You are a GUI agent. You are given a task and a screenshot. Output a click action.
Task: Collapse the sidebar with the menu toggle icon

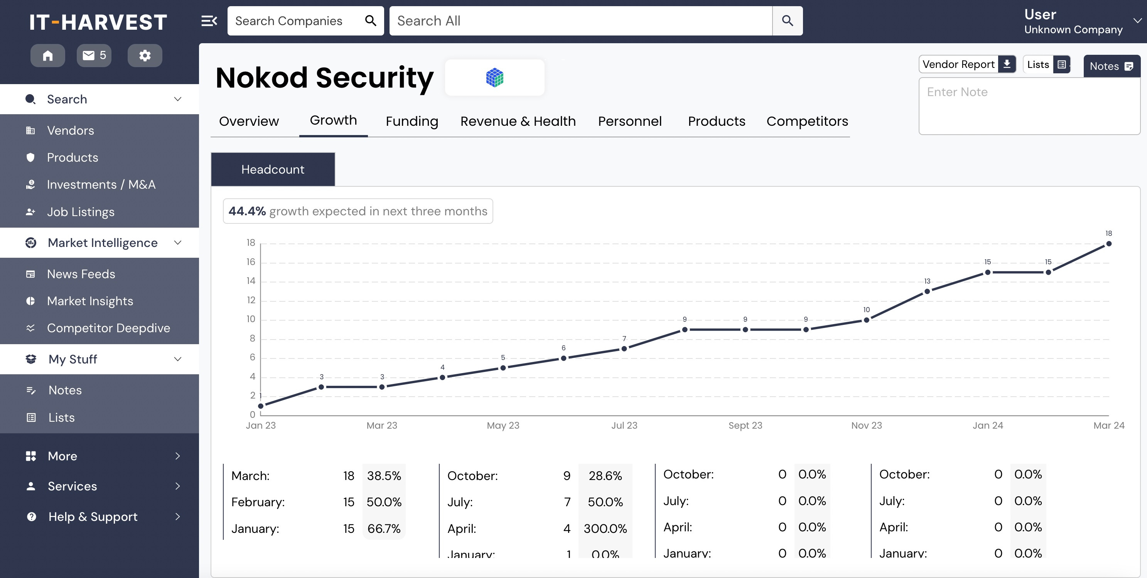(209, 21)
